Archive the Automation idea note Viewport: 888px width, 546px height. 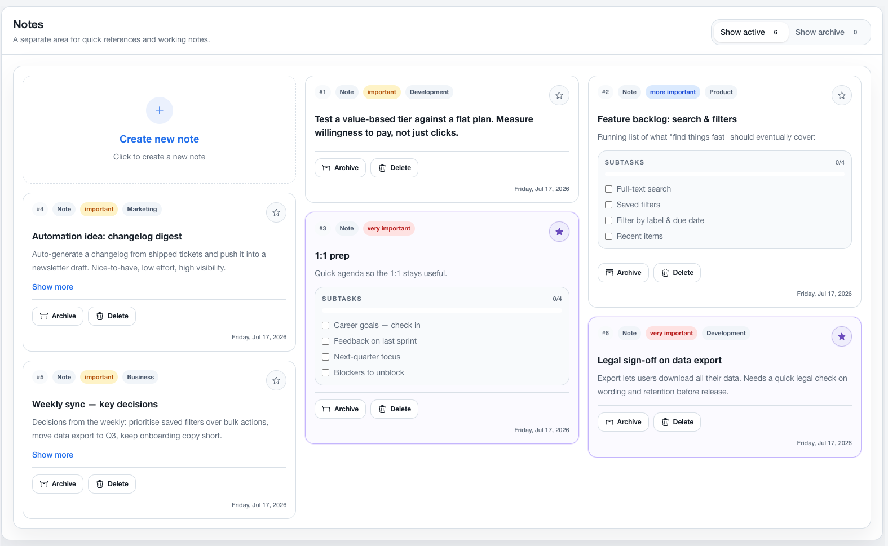click(58, 316)
